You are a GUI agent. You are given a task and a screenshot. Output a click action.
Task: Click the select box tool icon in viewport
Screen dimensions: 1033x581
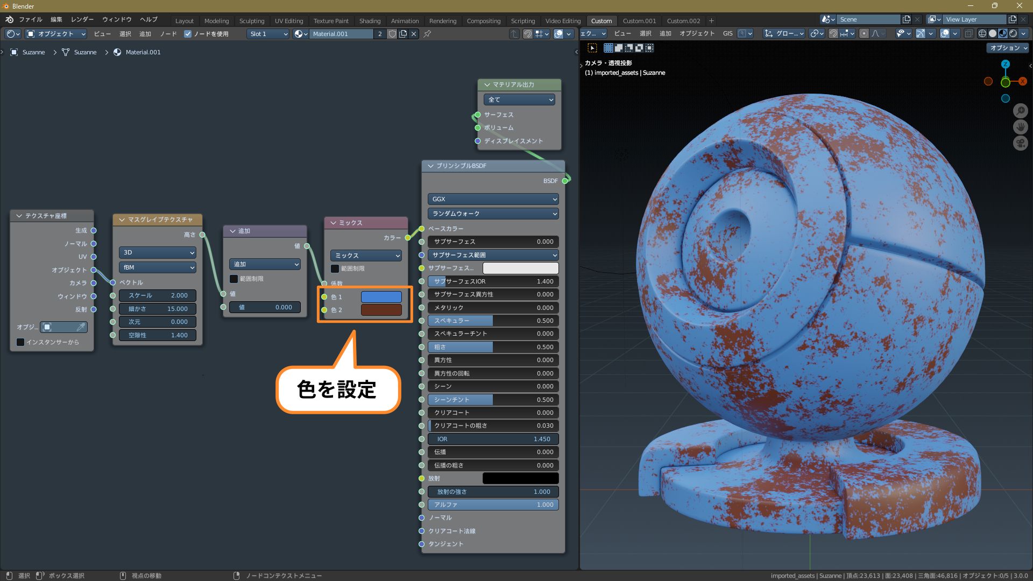coord(592,48)
